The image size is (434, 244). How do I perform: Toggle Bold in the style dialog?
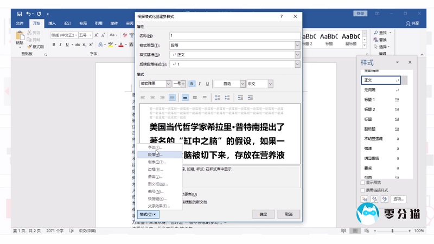coord(192,84)
